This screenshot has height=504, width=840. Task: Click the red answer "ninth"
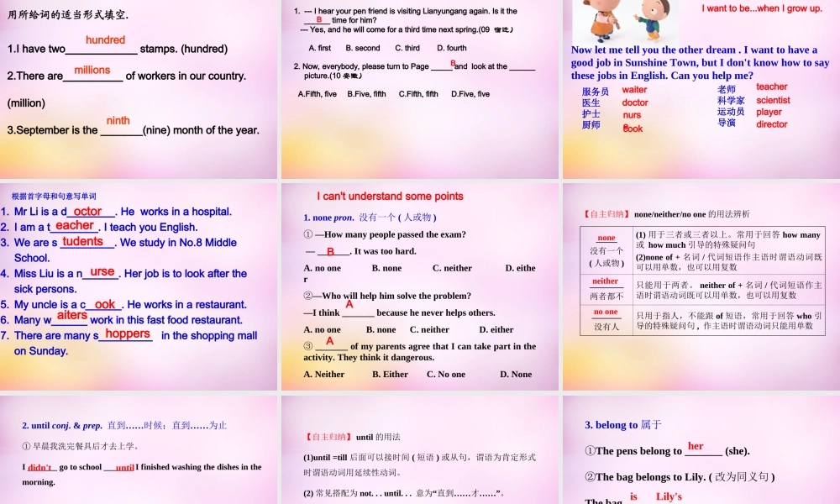click(118, 121)
